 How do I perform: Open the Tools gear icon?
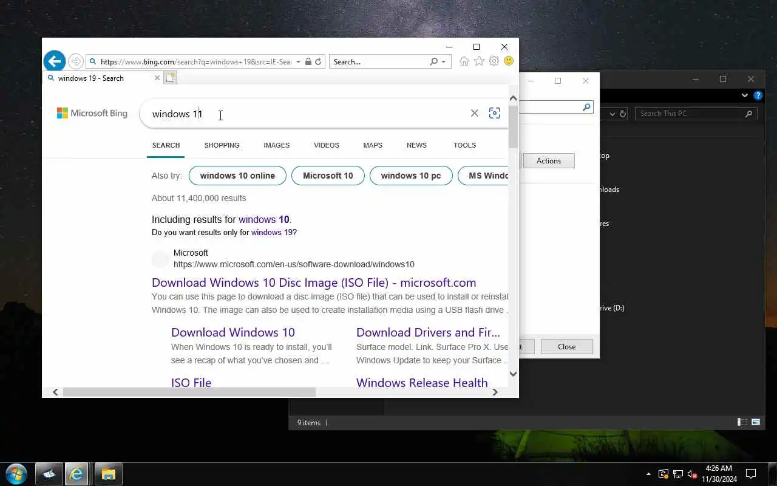[x=494, y=61]
